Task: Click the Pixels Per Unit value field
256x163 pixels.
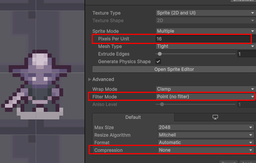Action: (202, 39)
